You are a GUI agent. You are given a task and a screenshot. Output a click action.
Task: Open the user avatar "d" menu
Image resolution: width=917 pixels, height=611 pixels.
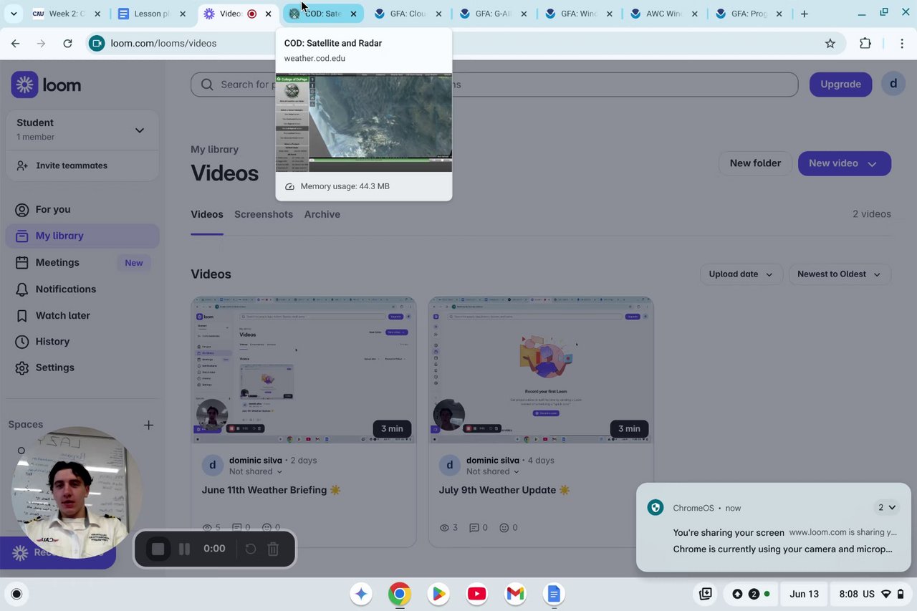click(893, 84)
